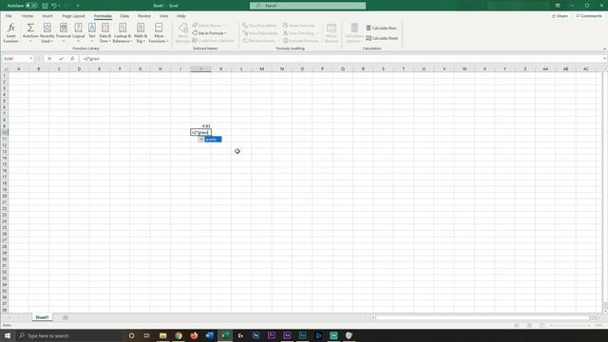Click the title bar Search box
Screen dimensions: 608x342
pos(308,6)
